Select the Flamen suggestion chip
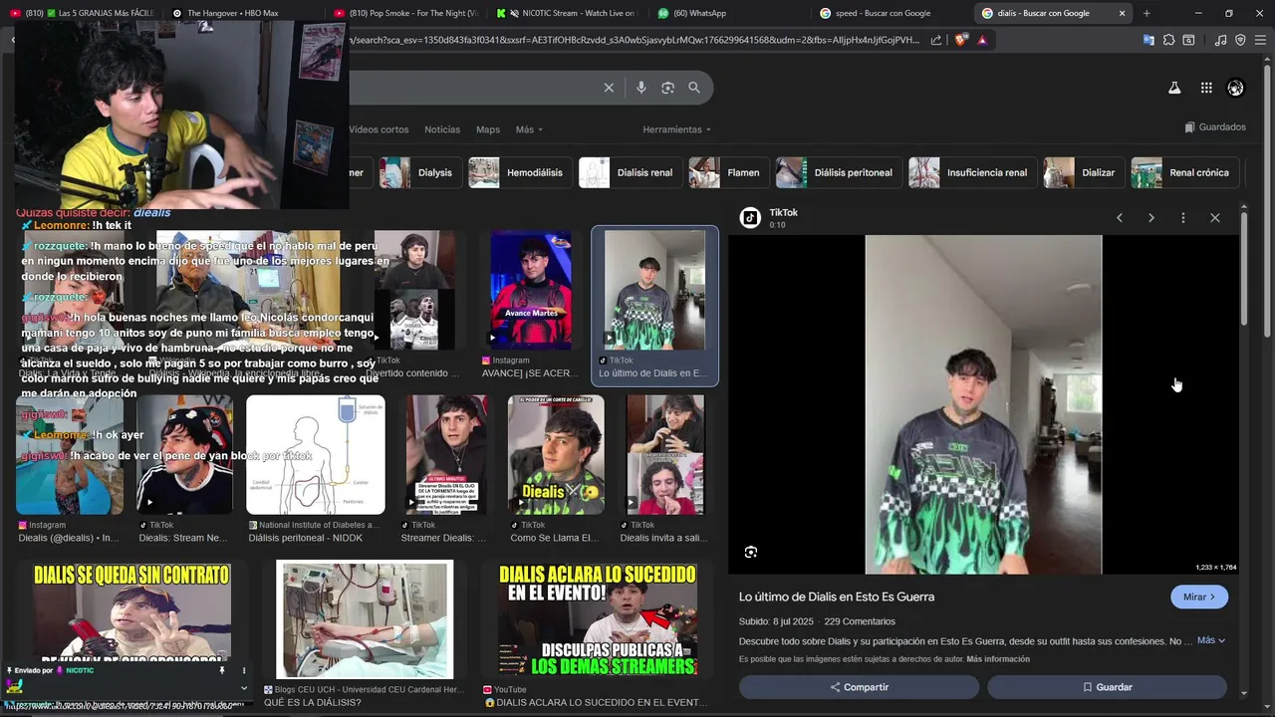 click(728, 172)
